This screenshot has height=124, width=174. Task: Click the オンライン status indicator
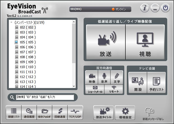pyautogui.click(x=119, y=9)
